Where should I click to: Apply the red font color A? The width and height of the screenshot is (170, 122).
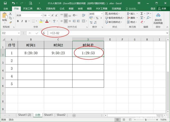pos(47,21)
